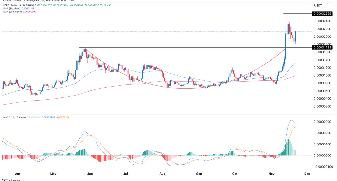Click the MACD (12, 26, close) indicator label
Image resolution: width=337 pixels, height=181 pixels.
tap(15, 117)
